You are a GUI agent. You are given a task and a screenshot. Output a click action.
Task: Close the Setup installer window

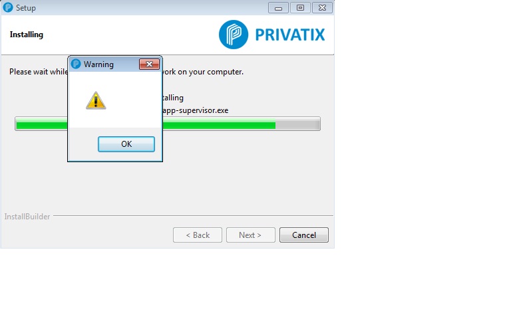tap(322, 8)
